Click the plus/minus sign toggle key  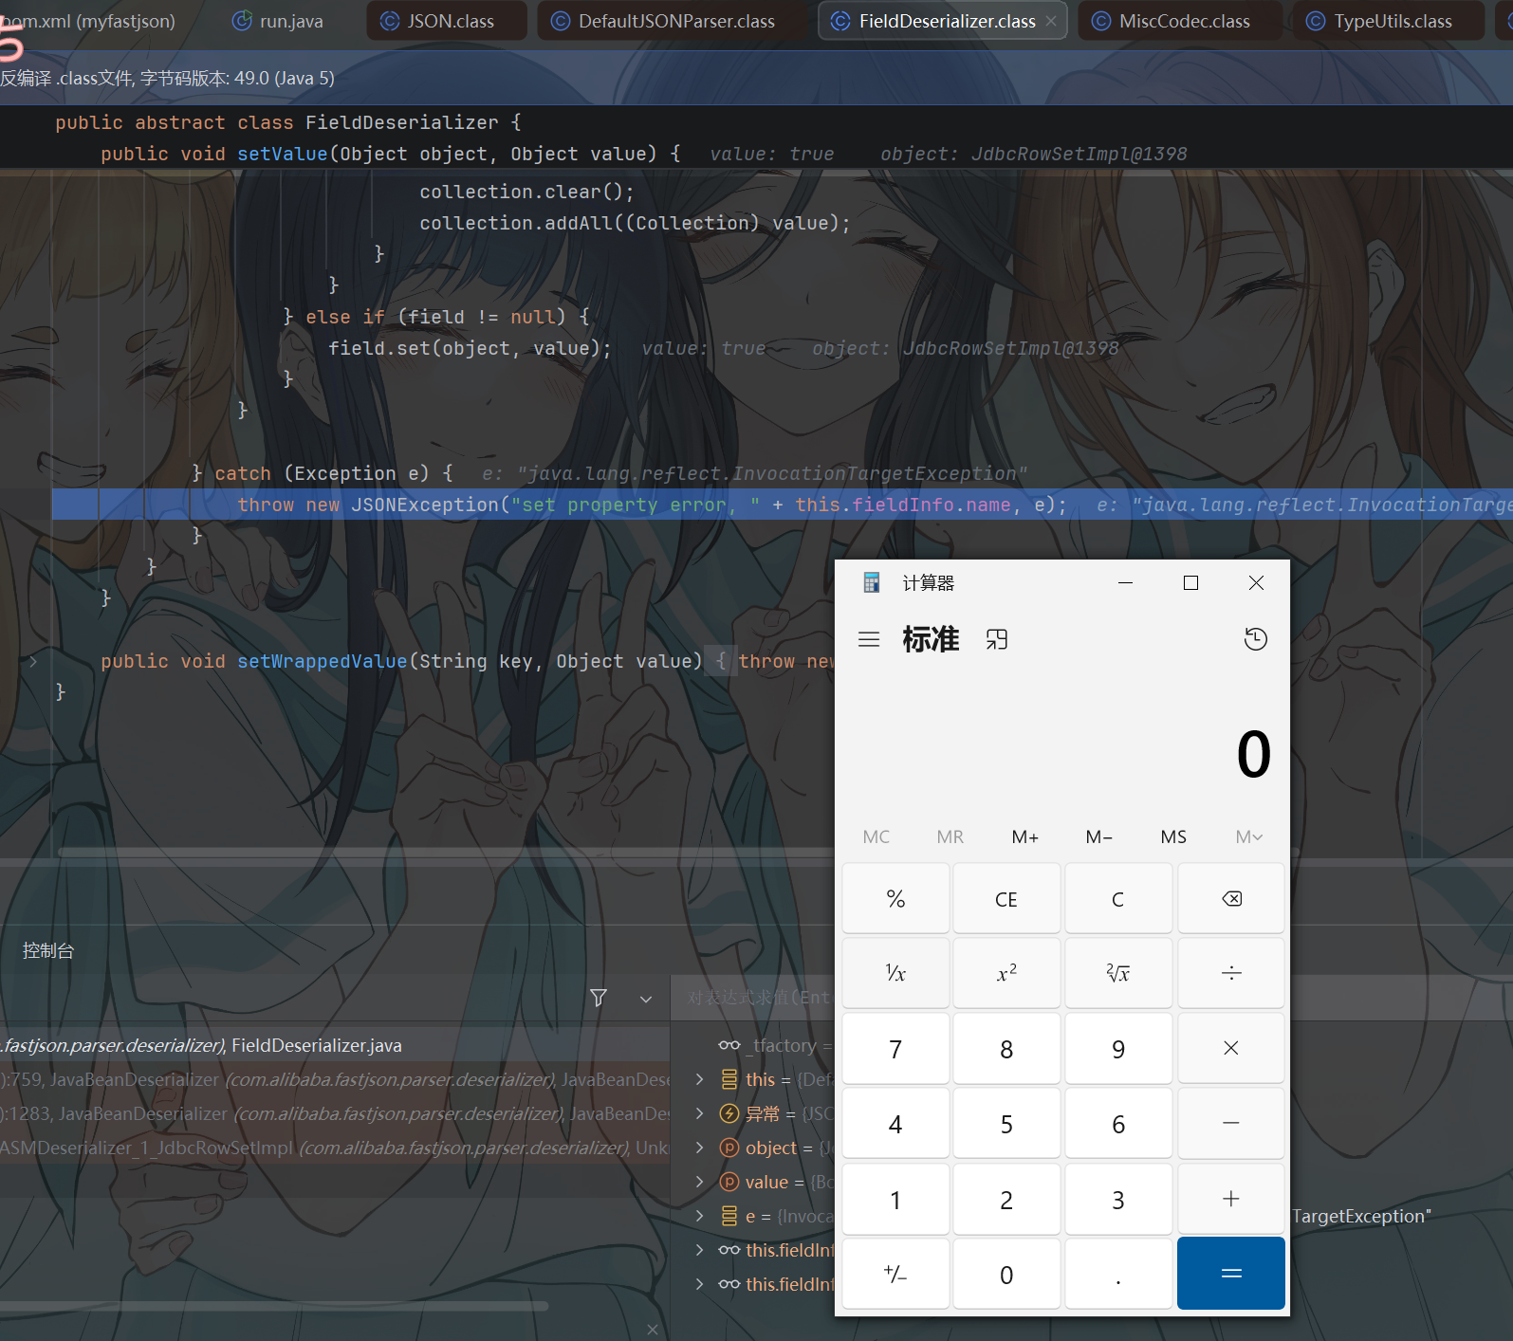[x=895, y=1274]
